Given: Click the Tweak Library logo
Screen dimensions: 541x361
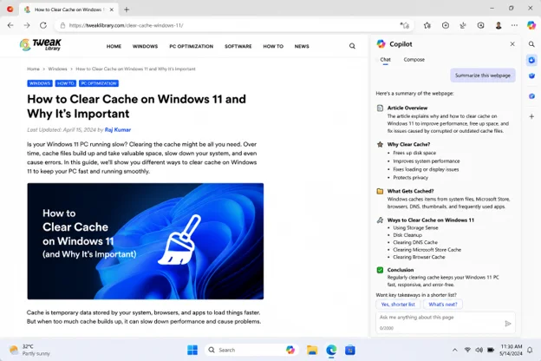Looking at the screenshot, I should [41, 44].
